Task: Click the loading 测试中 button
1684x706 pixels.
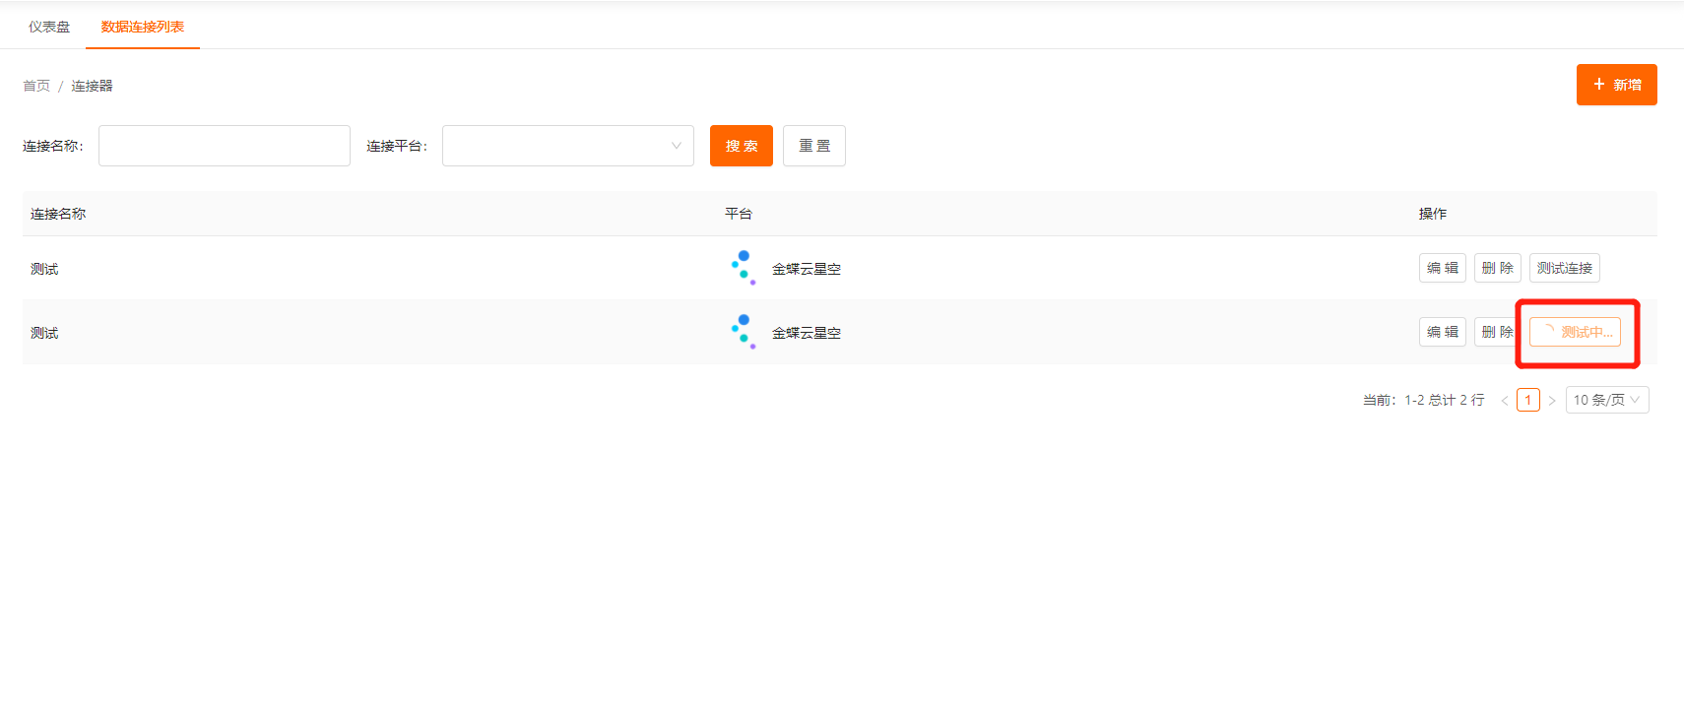Action: [x=1575, y=332]
